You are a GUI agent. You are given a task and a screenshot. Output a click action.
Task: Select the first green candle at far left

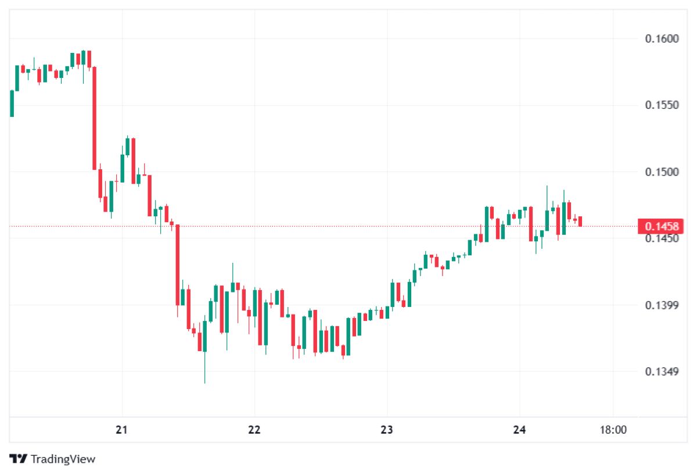(12, 103)
